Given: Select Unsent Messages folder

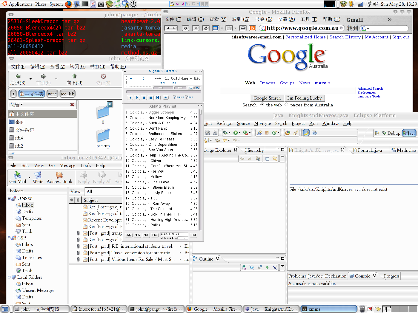Looking at the screenshot, I should pos(38,290).
